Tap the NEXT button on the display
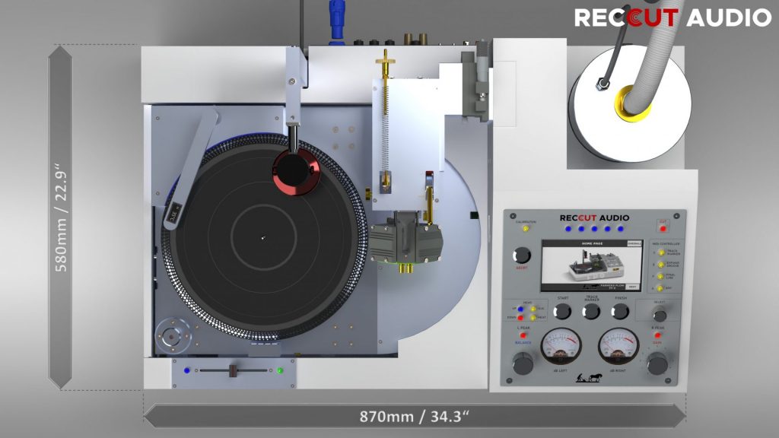 (x=632, y=287)
